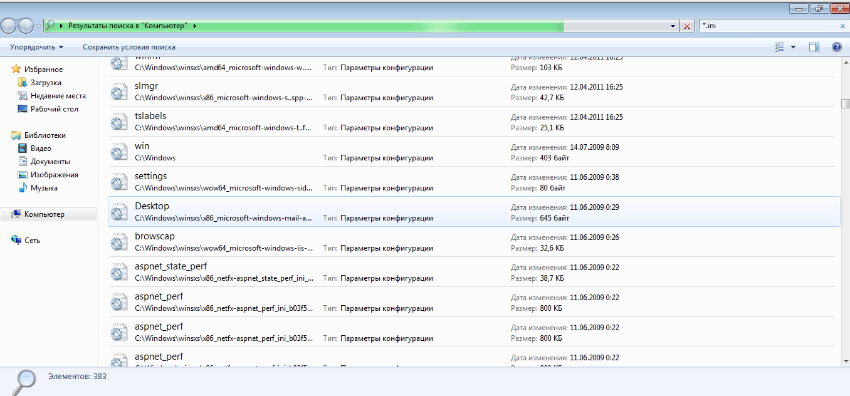Click Результаты поиска в "Компьютер" breadcrumb
Viewport: 850px width, 396px height.
pyautogui.click(x=128, y=26)
